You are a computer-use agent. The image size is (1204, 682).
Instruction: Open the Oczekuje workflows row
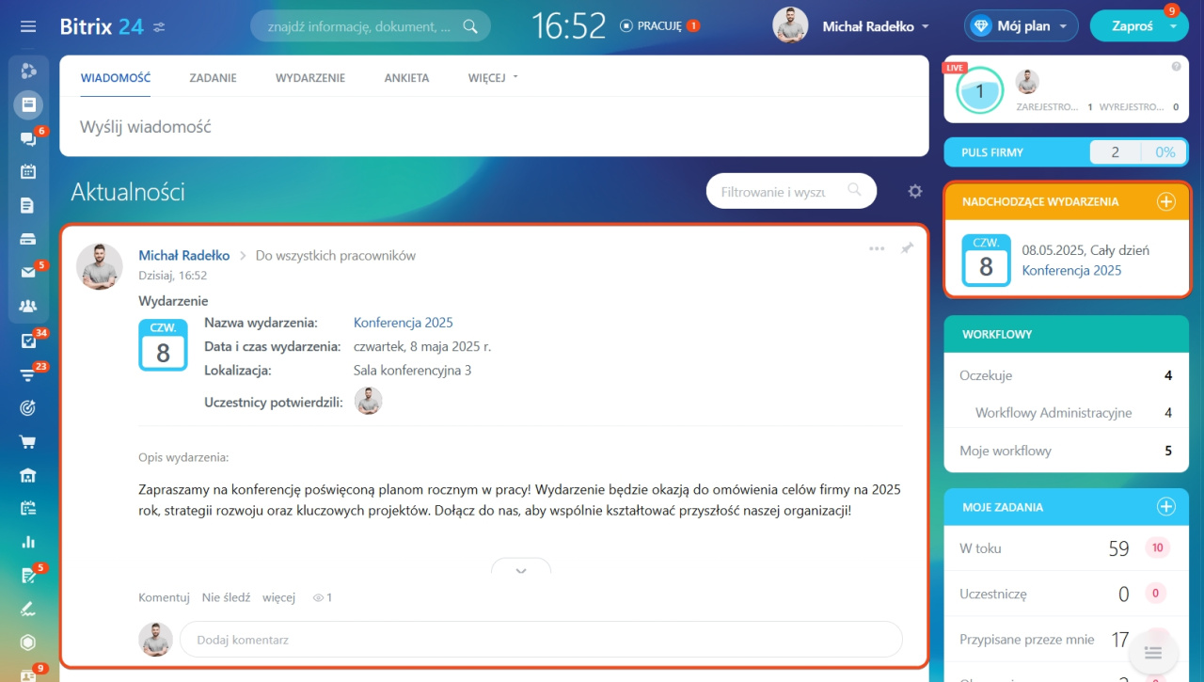pos(1066,375)
